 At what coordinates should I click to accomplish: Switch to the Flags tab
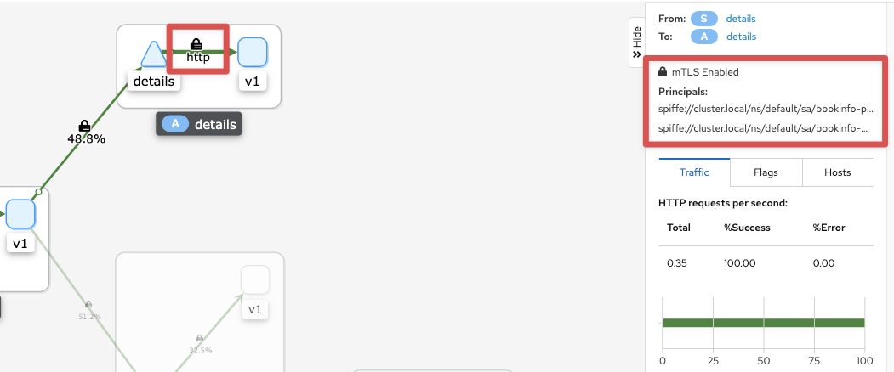click(766, 172)
